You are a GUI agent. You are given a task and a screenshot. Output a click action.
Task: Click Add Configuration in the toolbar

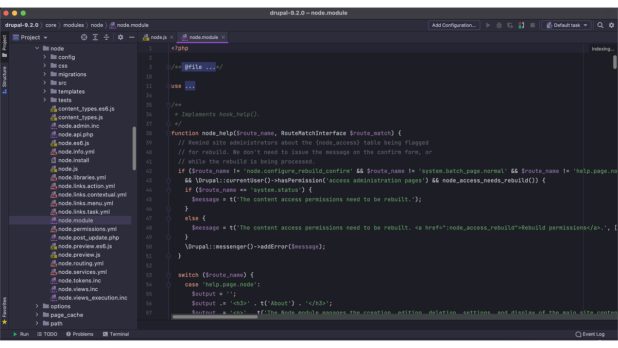(x=454, y=25)
